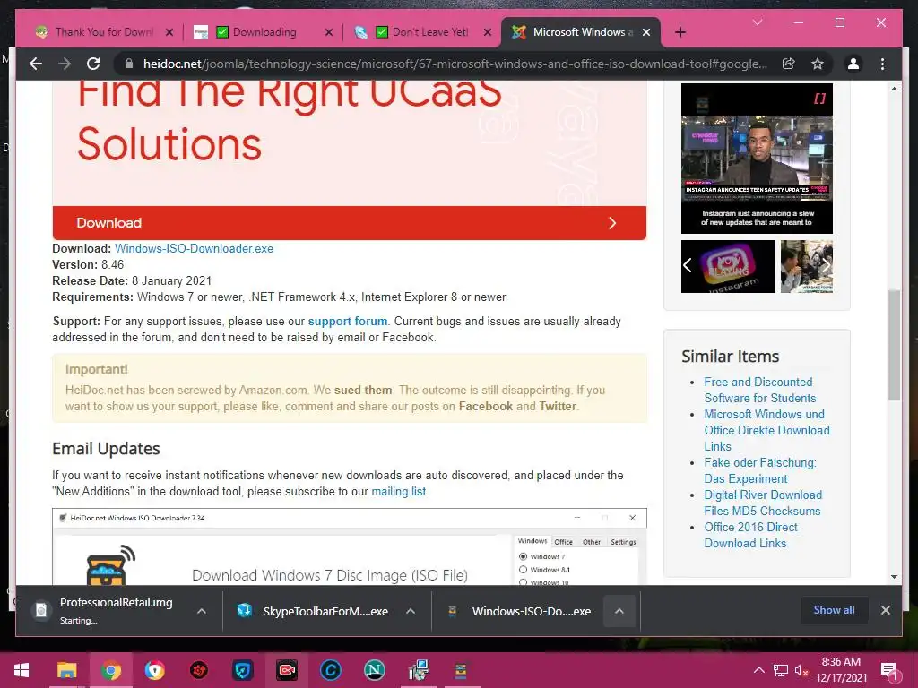The image size is (918, 688).
Task: Open the network tray icon
Action: pos(781,670)
